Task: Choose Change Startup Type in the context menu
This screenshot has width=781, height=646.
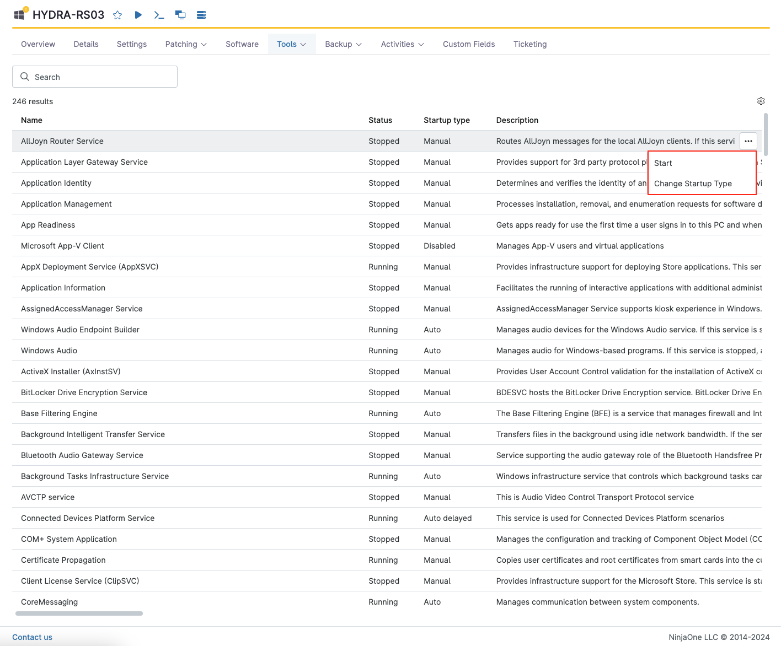Action: pyautogui.click(x=694, y=184)
